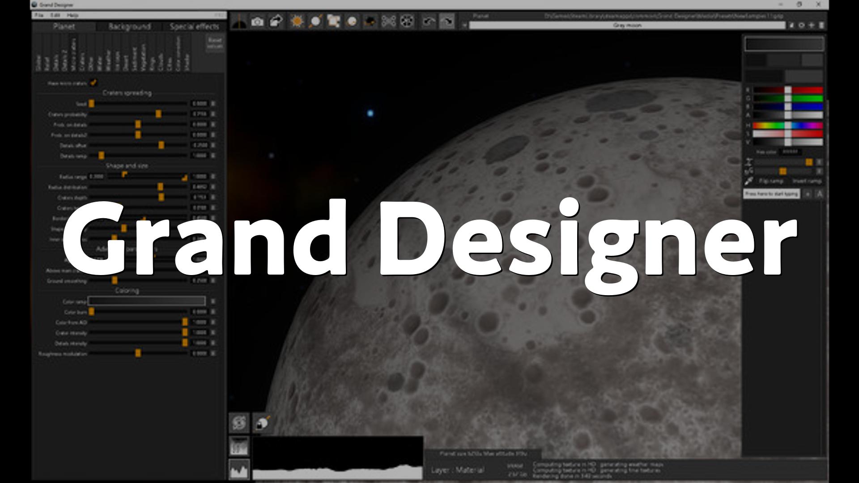Viewport: 859px width, 483px height.
Task: Click the export share icon
Action: [276, 21]
